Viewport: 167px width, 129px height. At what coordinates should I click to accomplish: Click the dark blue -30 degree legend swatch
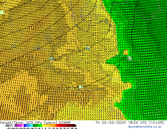click(x=25, y=125)
